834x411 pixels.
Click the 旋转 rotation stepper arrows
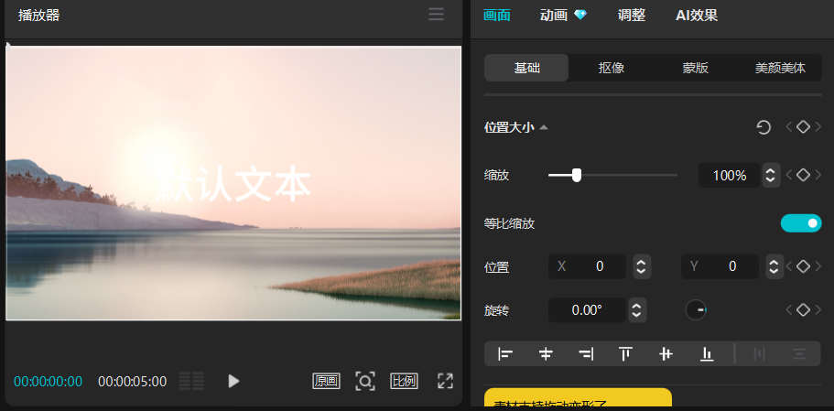(637, 310)
